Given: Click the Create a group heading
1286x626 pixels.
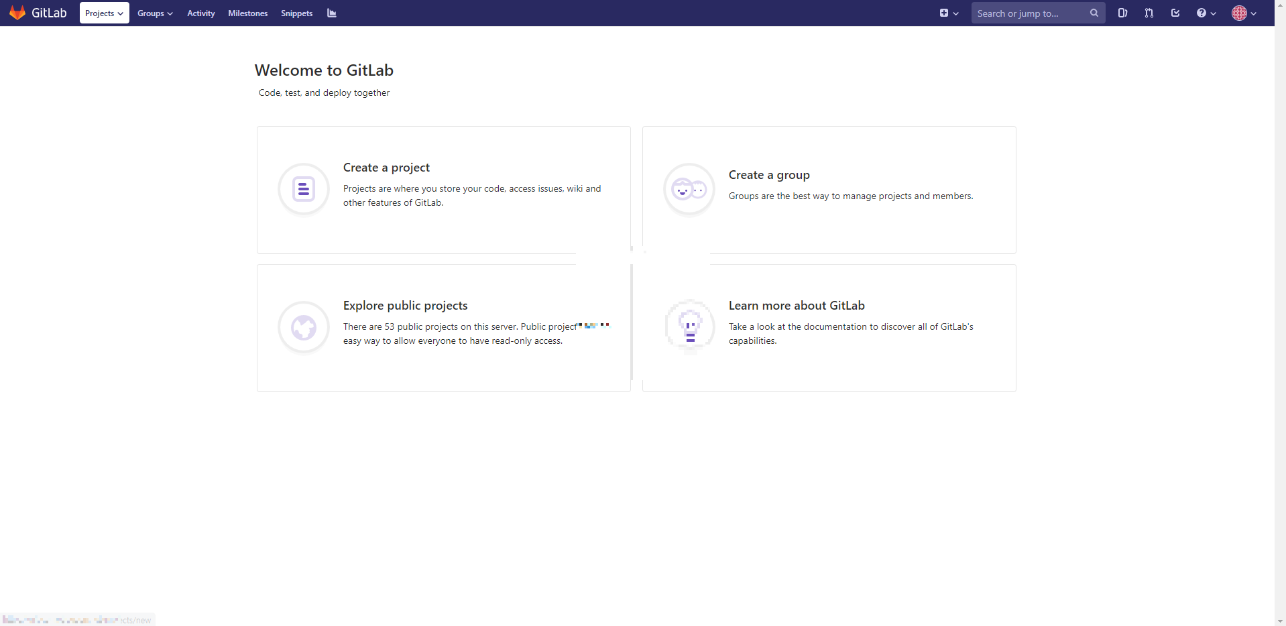Looking at the screenshot, I should [769, 175].
